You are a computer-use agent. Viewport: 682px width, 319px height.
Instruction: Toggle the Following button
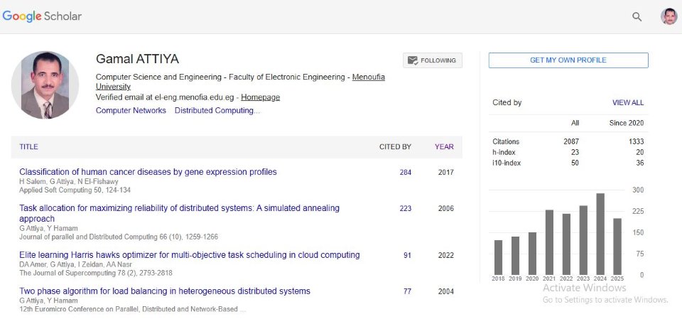click(x=433, y=60)
